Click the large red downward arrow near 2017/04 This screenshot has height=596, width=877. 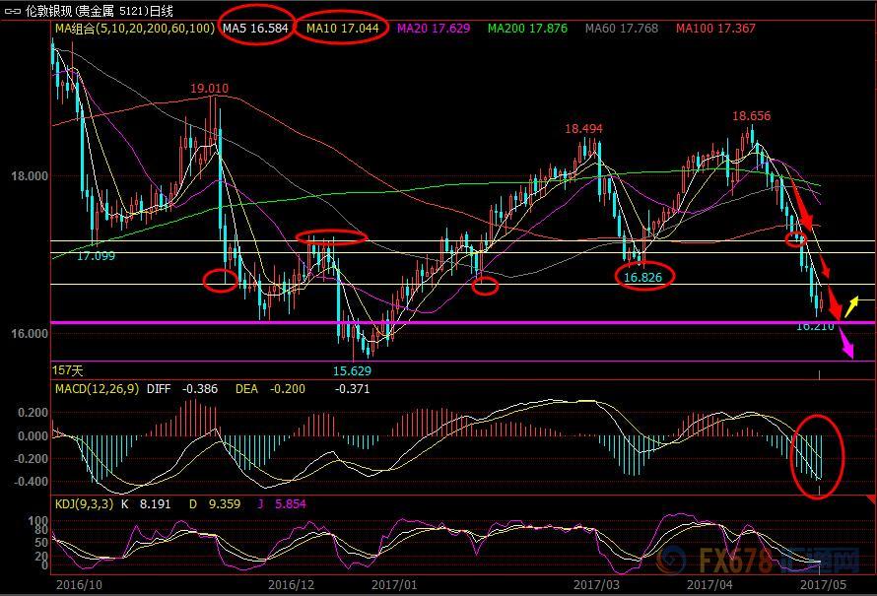(800, 207)
